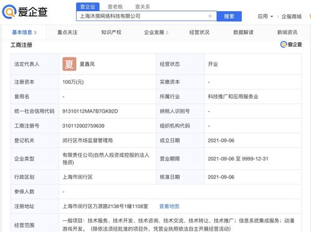Select the 查企业 search tab
Screen dimensions: 311x232
(x=88, y=7)
